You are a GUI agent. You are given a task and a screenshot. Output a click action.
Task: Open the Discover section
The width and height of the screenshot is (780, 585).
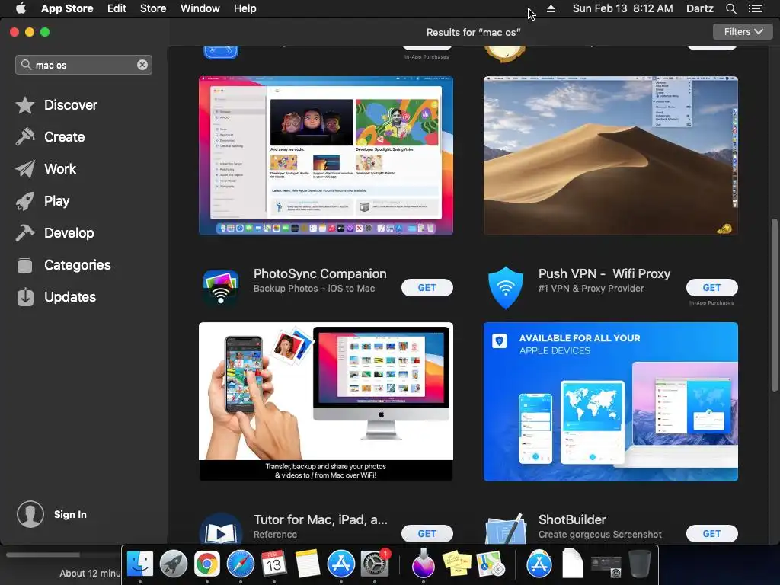pos(56,105)
